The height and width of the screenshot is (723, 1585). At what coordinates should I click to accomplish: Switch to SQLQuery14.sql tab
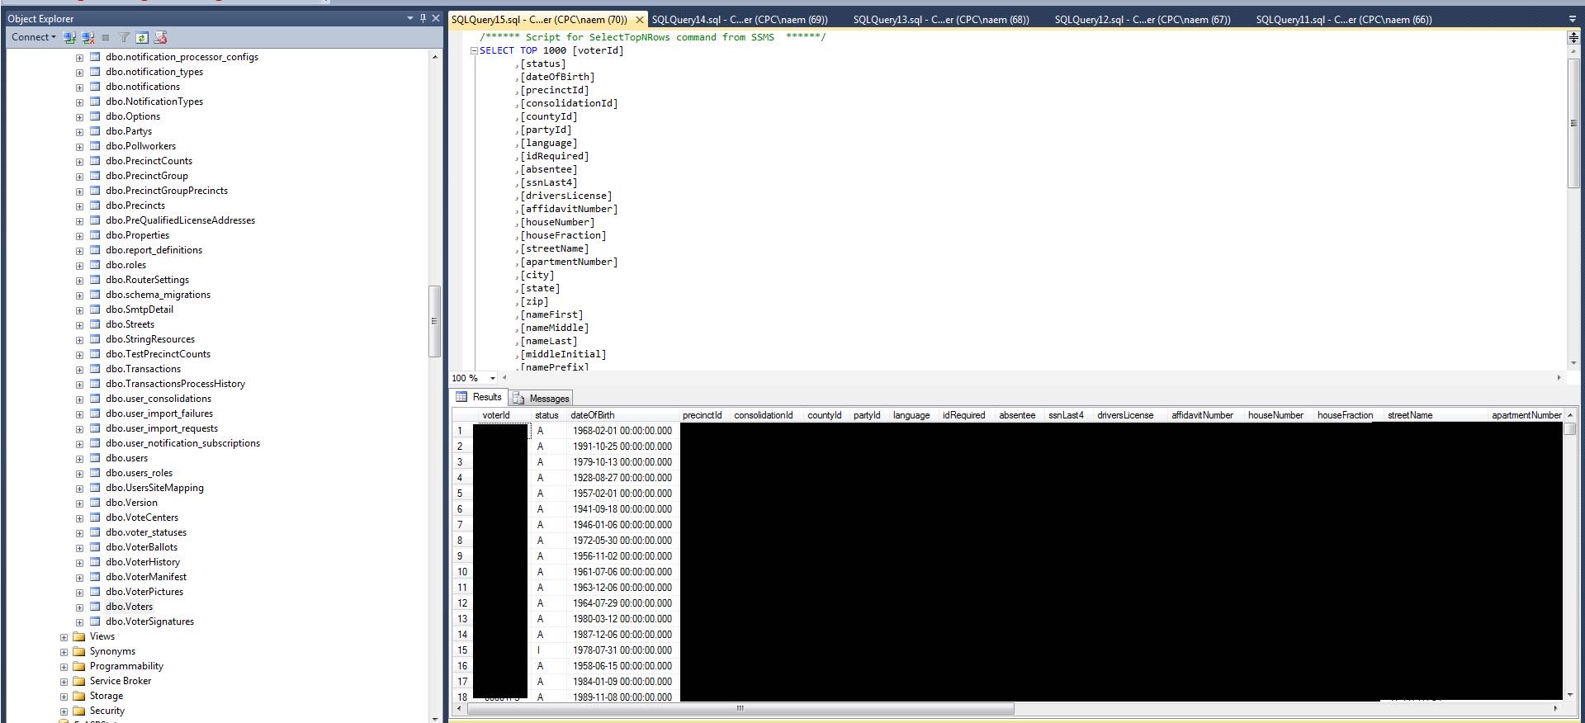pyautogui.click(x=740, y=20)
